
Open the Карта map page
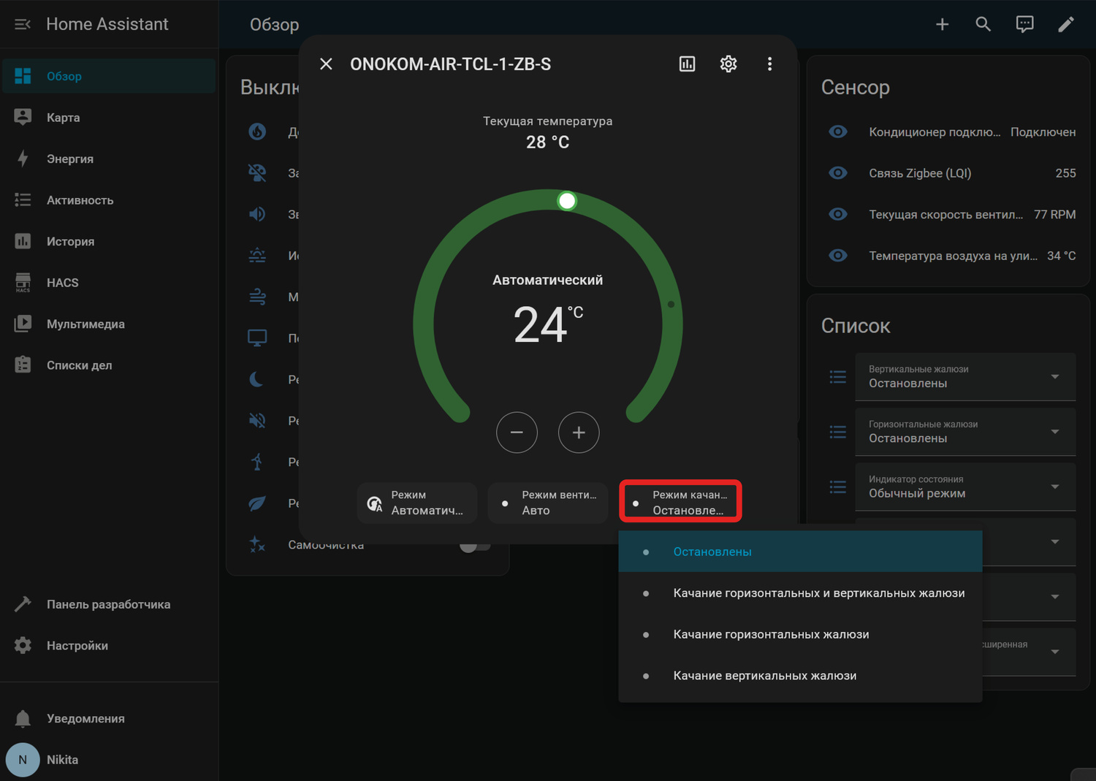pyautogui.click(x=109, y=118)
